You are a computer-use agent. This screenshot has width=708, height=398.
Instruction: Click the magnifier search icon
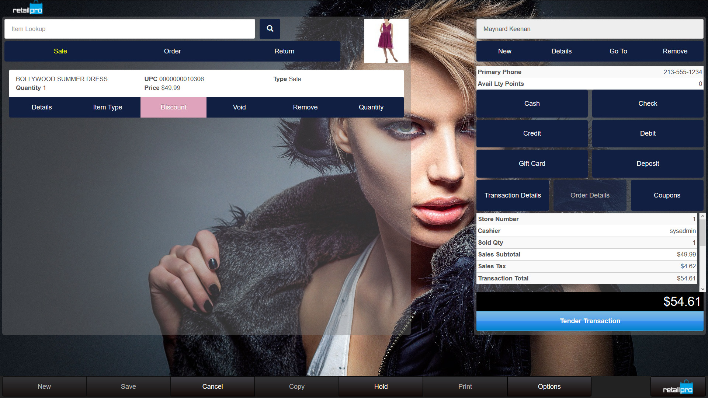click(x=270, y=29)
